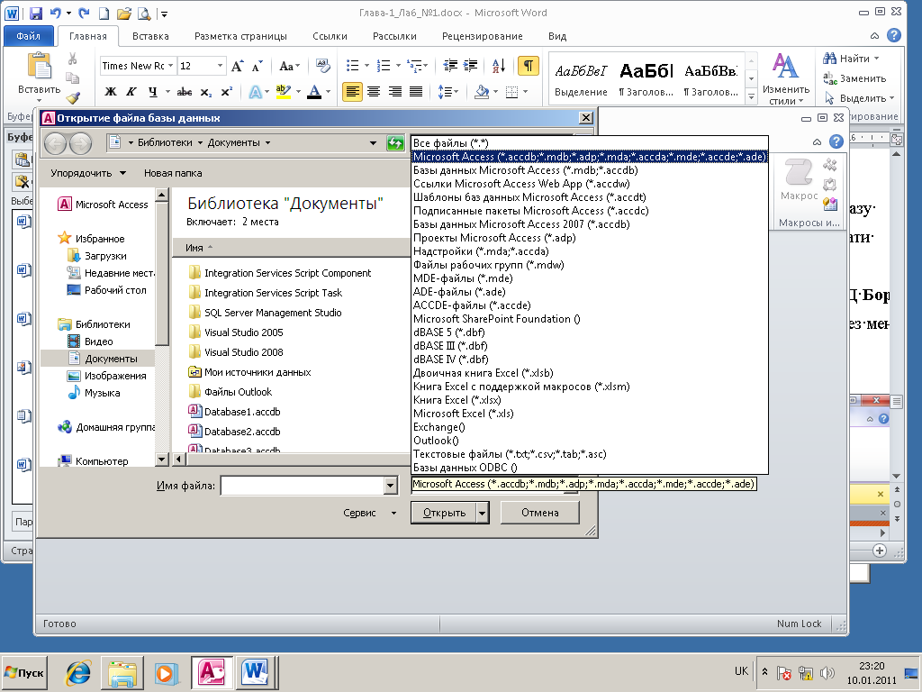
Task: Click the decrease indent icon
Action: [x=450, y=65]
